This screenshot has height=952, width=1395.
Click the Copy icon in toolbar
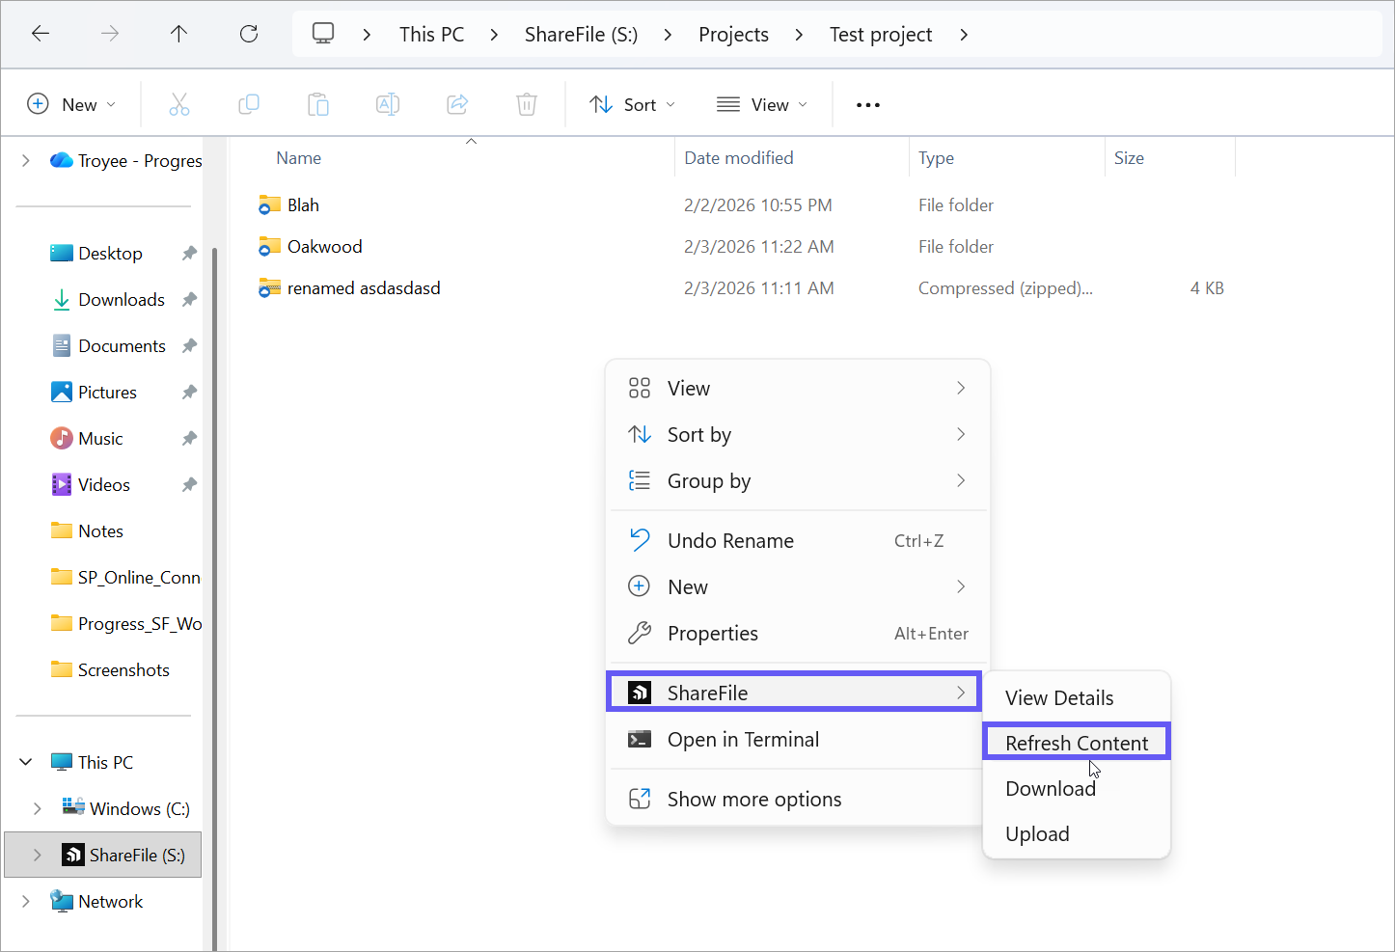[249, 104]
